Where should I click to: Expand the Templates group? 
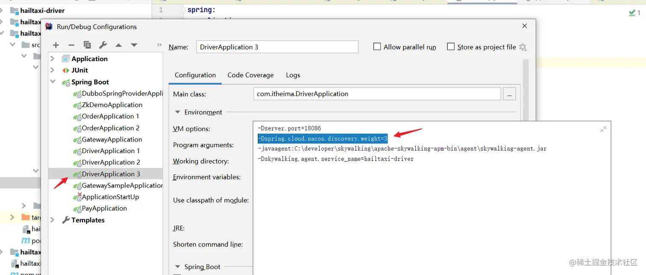click(53, 220)
